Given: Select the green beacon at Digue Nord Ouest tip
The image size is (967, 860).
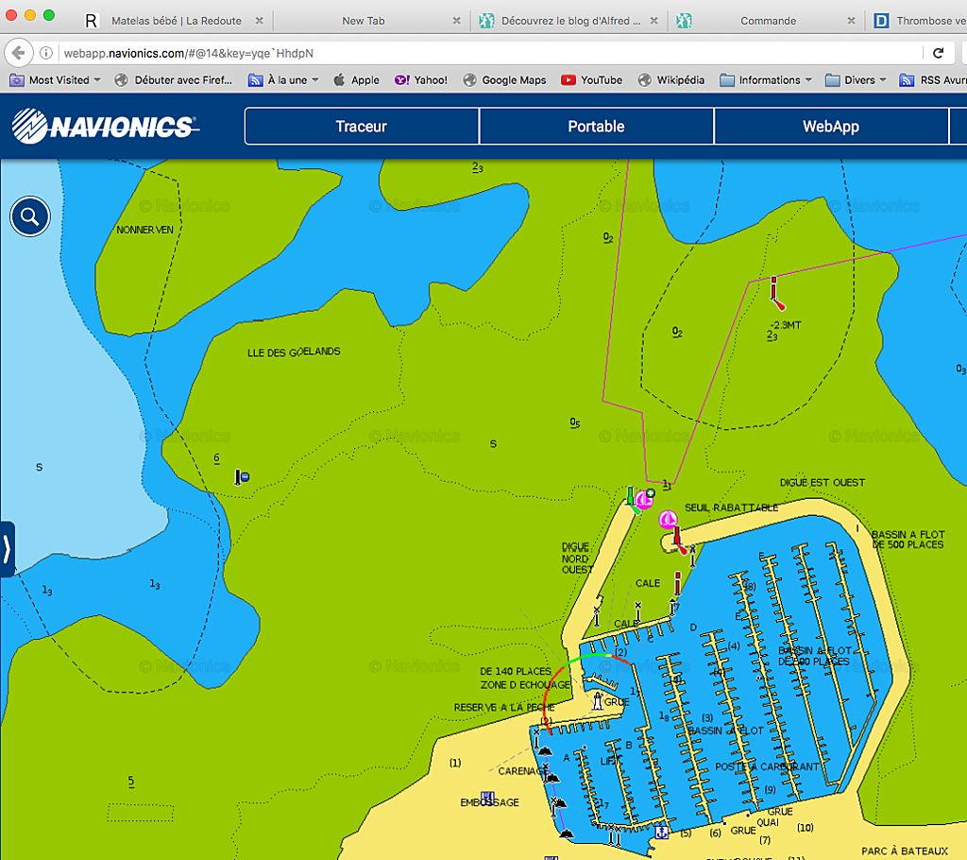Looking at the screenshot, I should (x=631, y=499).
